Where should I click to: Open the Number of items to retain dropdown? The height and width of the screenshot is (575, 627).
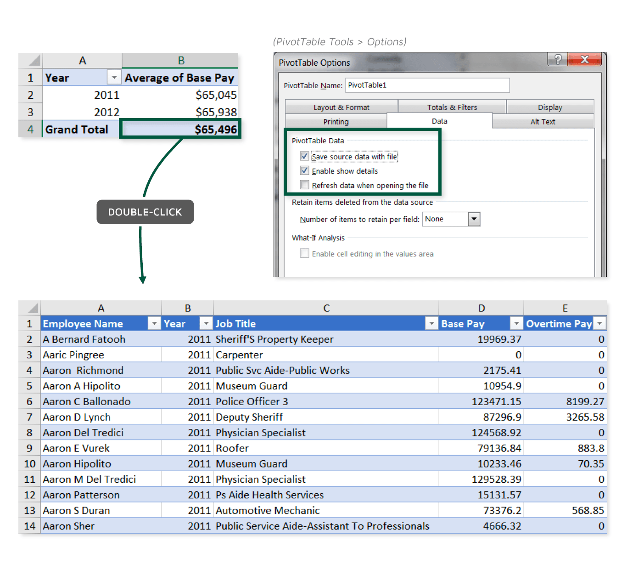[474, 219]
